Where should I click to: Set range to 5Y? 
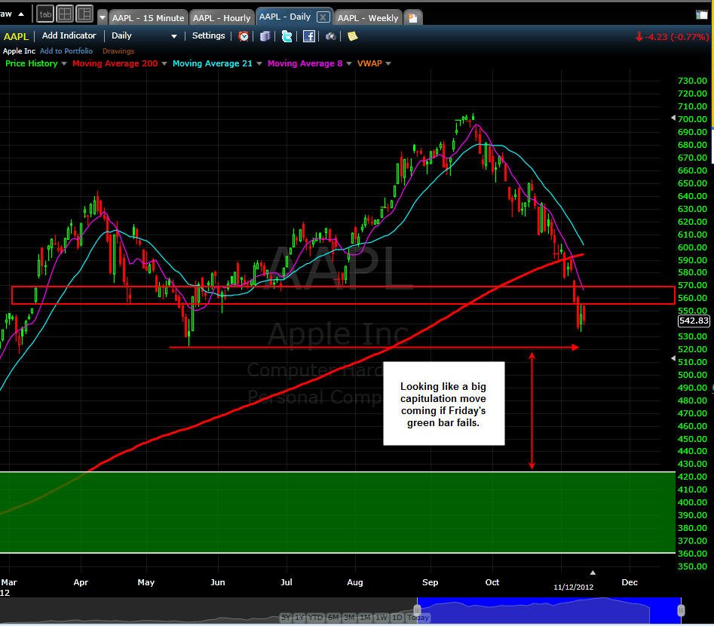point(286,618)
